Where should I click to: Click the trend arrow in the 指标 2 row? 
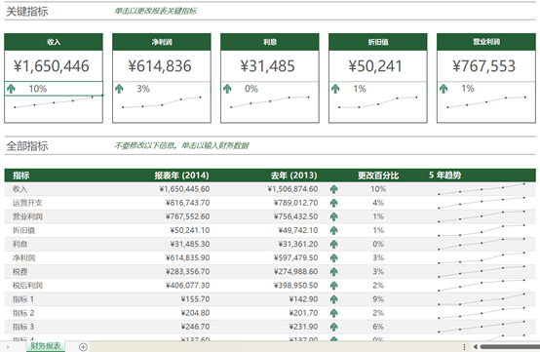click(x=333, y=313)
